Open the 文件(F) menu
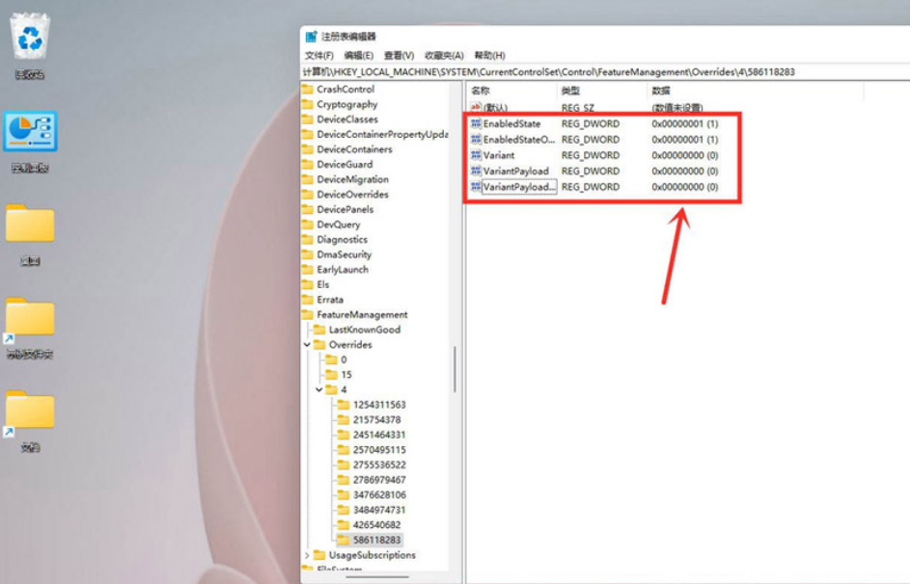The height and width of the screenshot is (584, 911). [319, 56]
